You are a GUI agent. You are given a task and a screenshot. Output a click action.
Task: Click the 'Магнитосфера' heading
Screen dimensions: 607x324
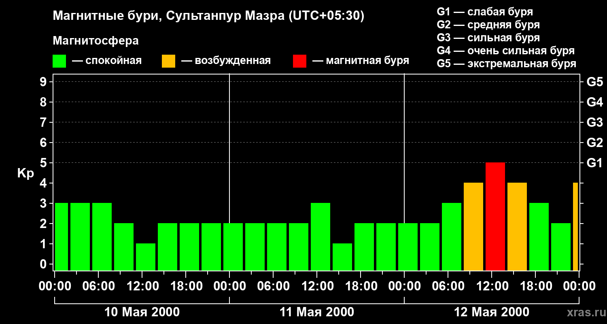coord(96,41)
